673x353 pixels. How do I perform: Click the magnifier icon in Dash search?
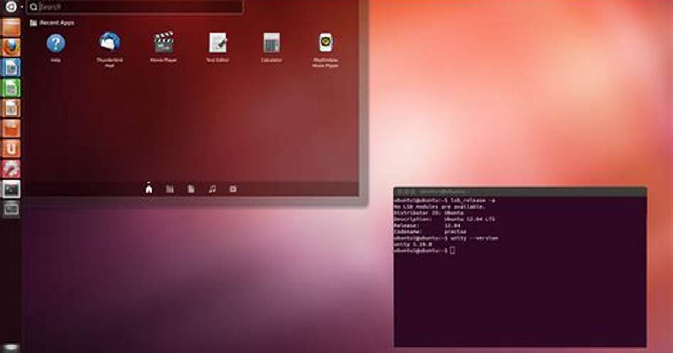click(x=33, y=7)
